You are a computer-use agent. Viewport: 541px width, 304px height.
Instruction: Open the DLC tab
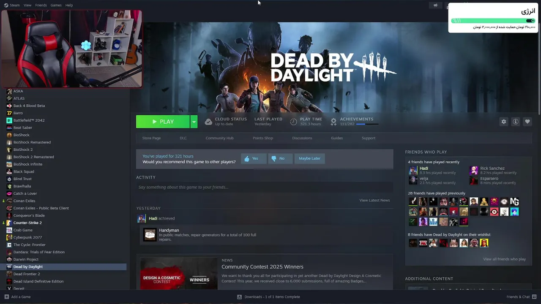[183, 138]
